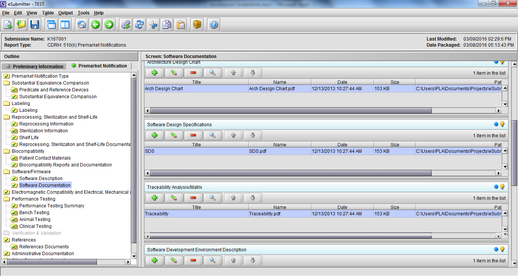
Task: Open Sterilization Information in the outline
Action: tap(43, 131)
